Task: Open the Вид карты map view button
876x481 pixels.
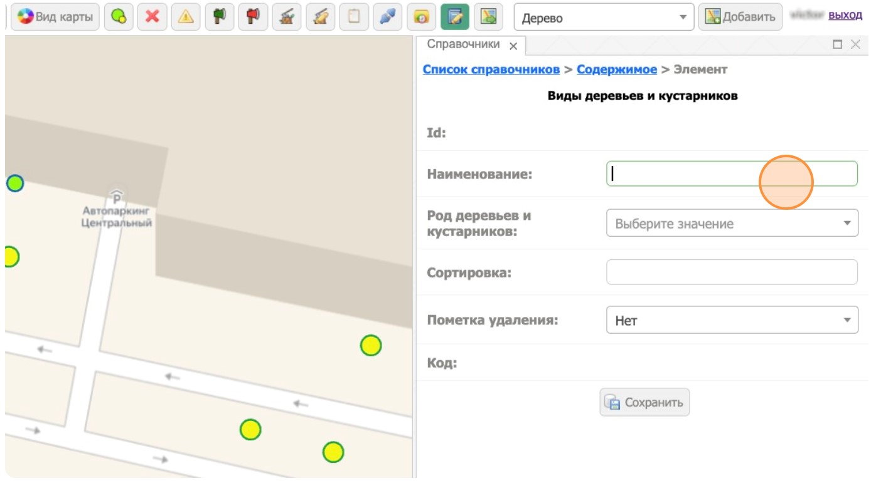Action: pyautogui.click(x=56, y=17)
